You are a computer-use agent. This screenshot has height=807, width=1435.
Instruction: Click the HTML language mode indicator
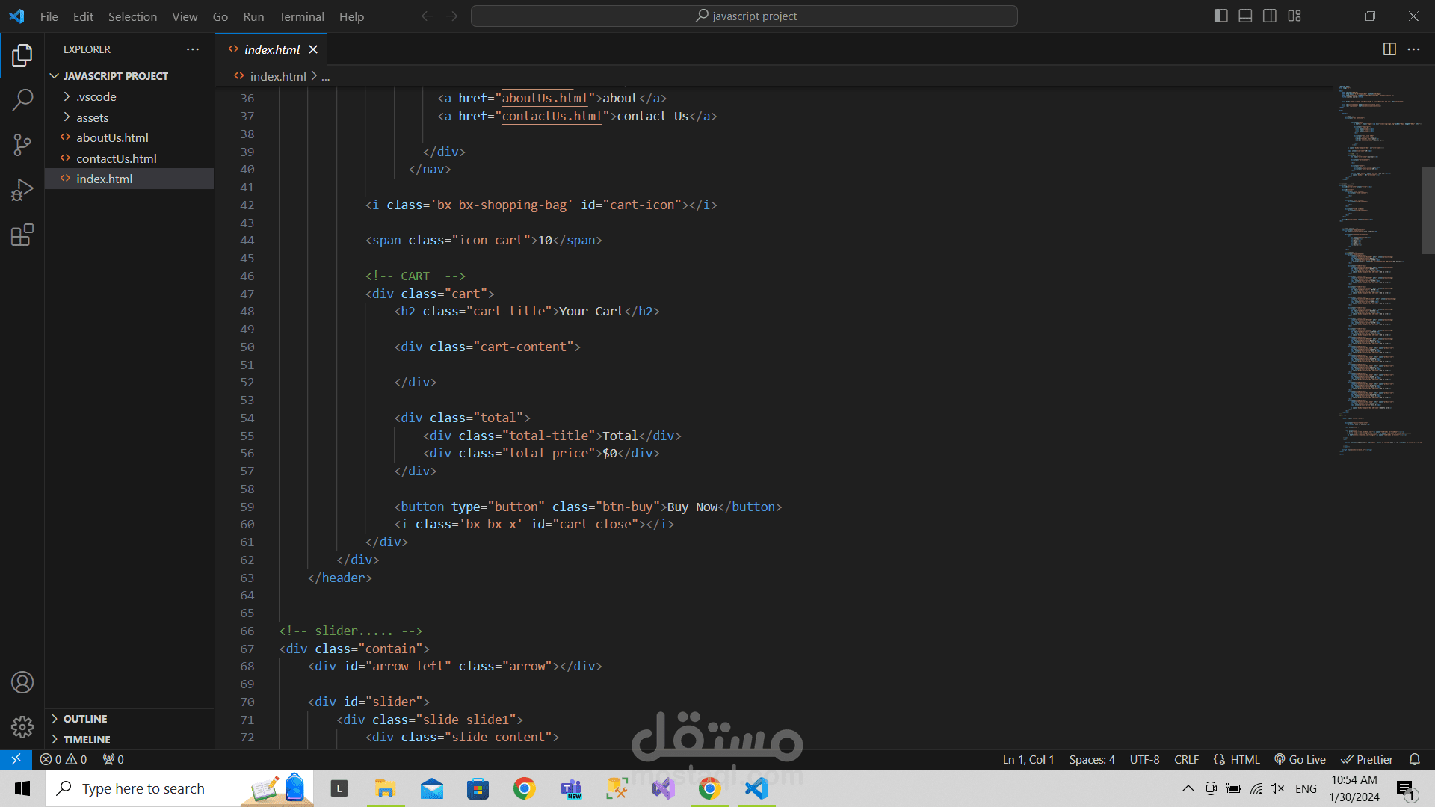click(1238, 759)
